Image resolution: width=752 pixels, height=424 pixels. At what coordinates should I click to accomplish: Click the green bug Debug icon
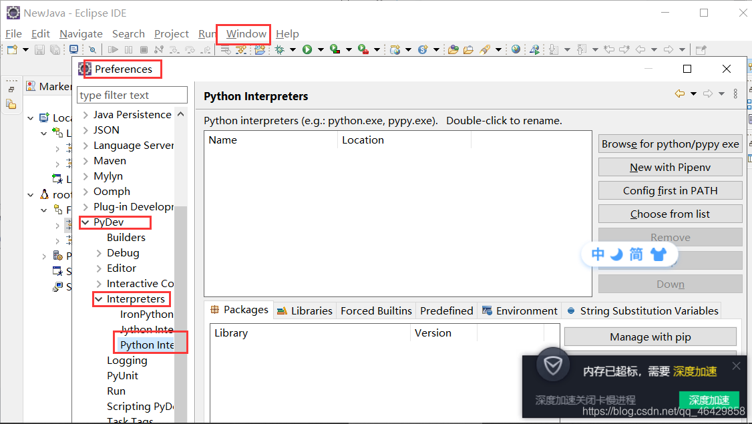(280, 49)
